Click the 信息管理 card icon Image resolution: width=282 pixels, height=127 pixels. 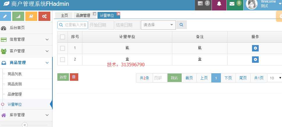click(x=3, y=40)
